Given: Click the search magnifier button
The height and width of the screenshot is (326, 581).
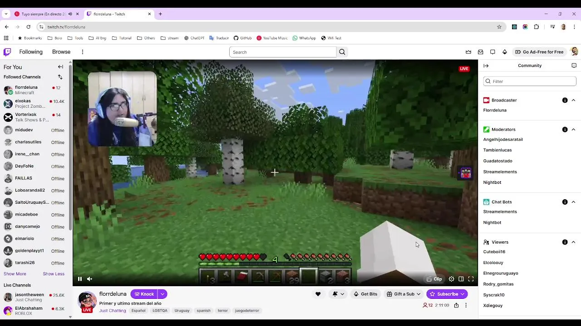Looking at the screenshot, I should (342, 52).
